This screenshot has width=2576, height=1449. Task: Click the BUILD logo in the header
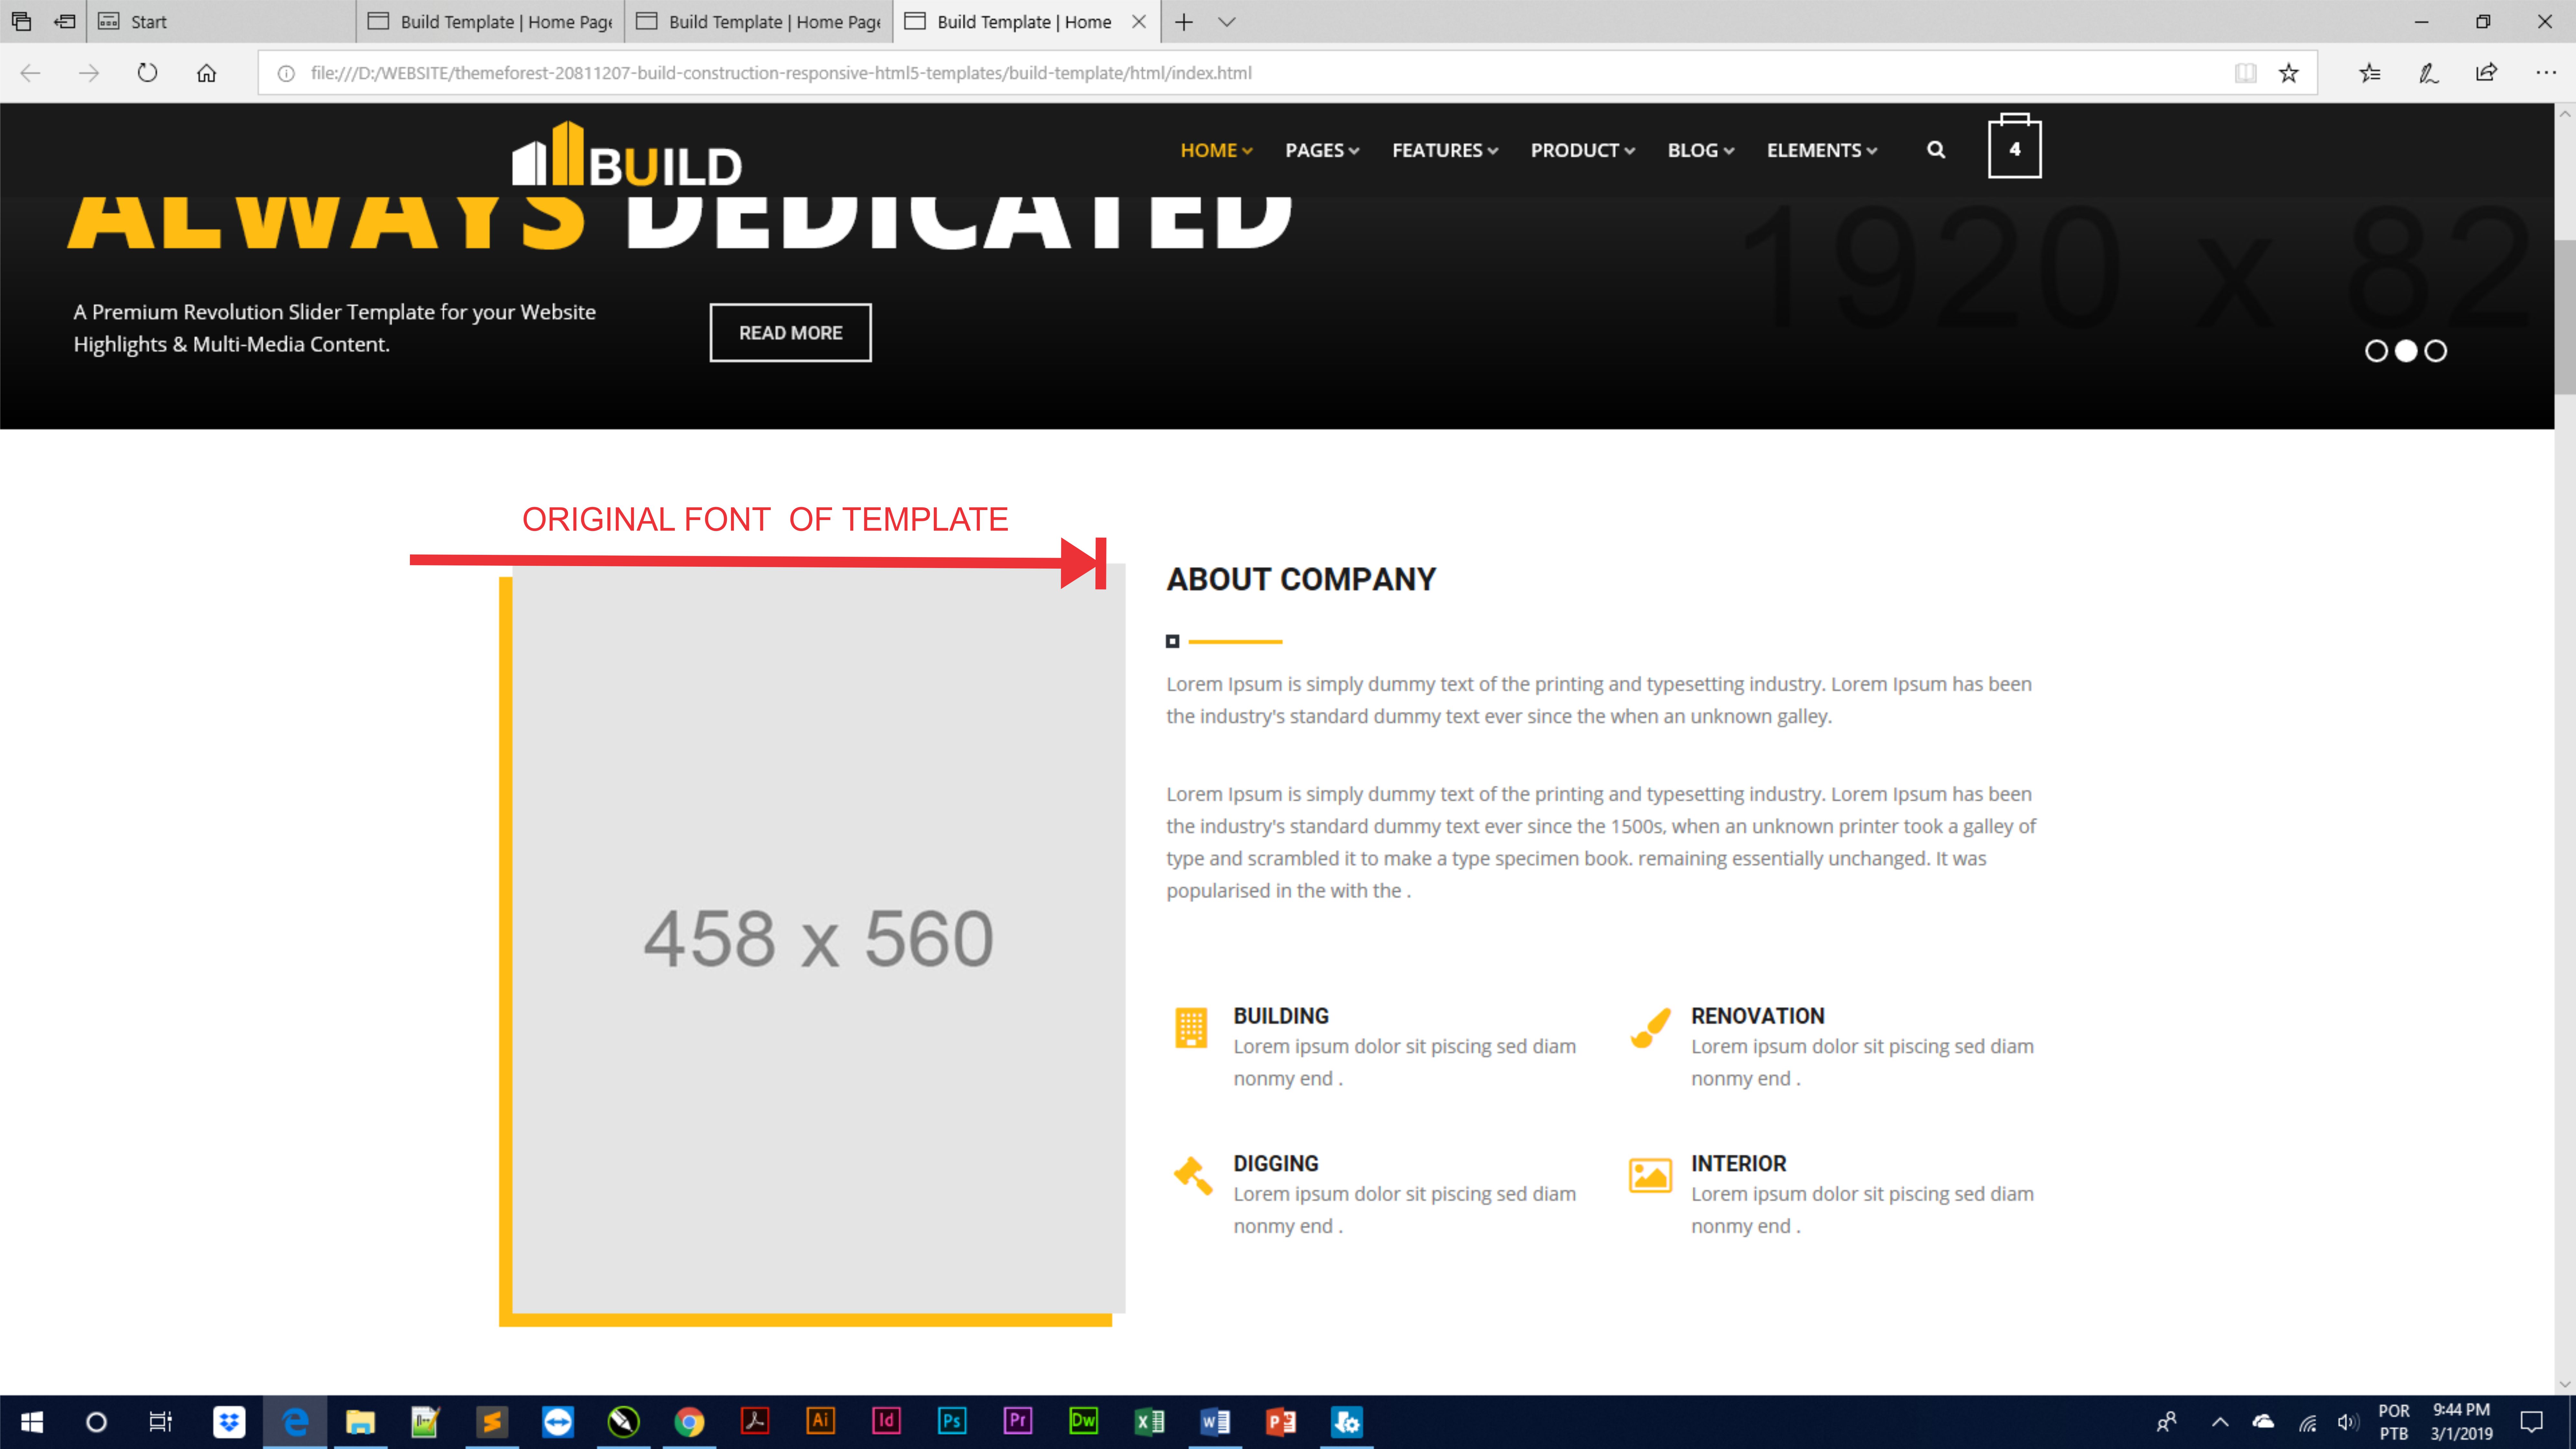(x=627, y=154)
